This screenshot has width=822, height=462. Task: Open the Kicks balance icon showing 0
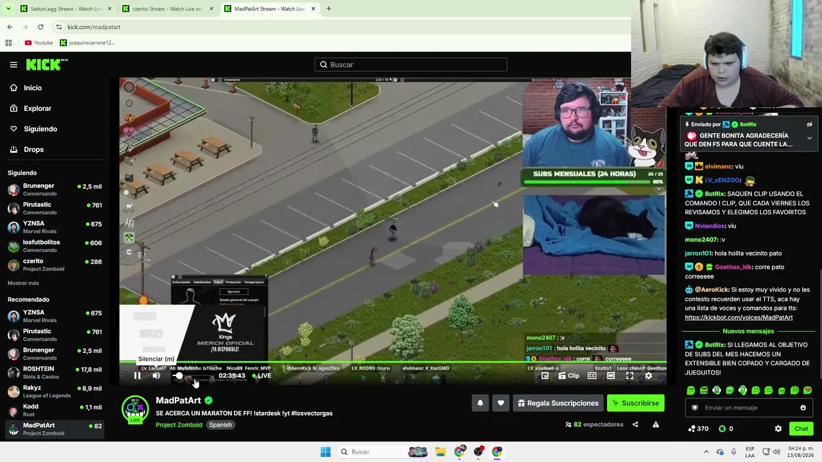click(x=726, y=429)
